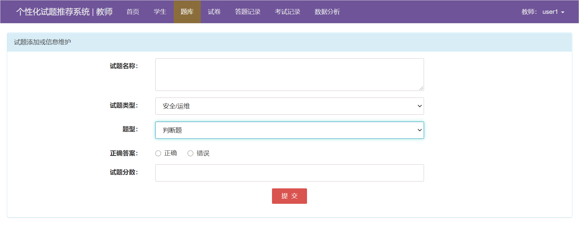Open the 首页 navigation item
579x248 pixels.
tap(133, 12)
